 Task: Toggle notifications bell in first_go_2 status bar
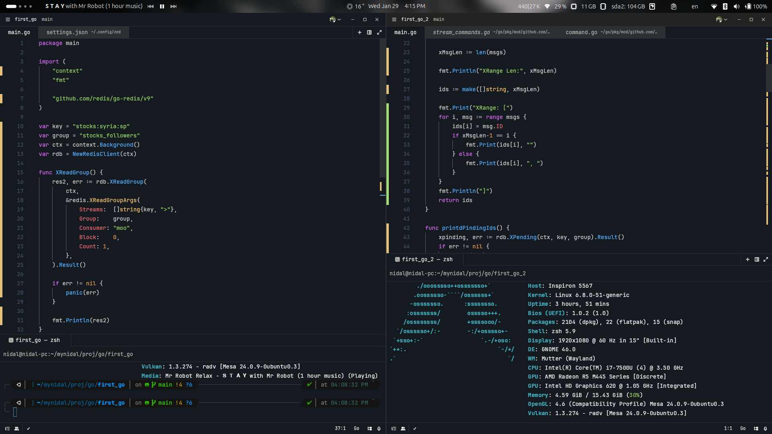pos(765,429)
